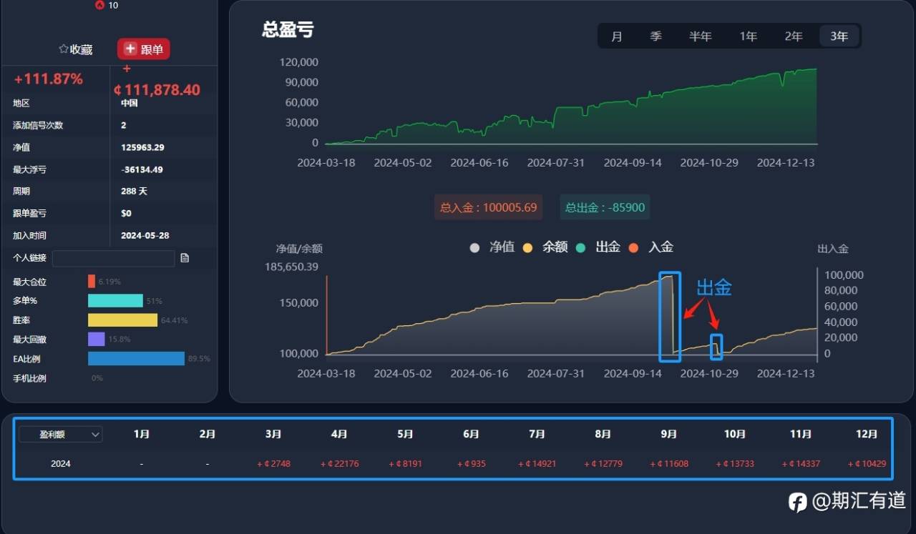The width and height of the screenshot is (916, 534).
Task: Click the +111.87% return figure
Action: pyautogui.click(x=49, y=79)
